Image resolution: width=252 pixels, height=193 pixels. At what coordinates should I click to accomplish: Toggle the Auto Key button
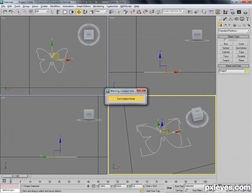[179, 186]
